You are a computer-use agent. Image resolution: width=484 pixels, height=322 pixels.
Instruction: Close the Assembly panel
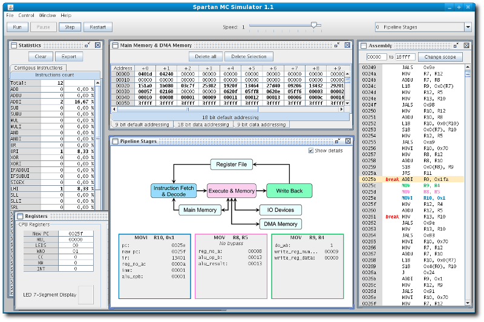point(466,45)
